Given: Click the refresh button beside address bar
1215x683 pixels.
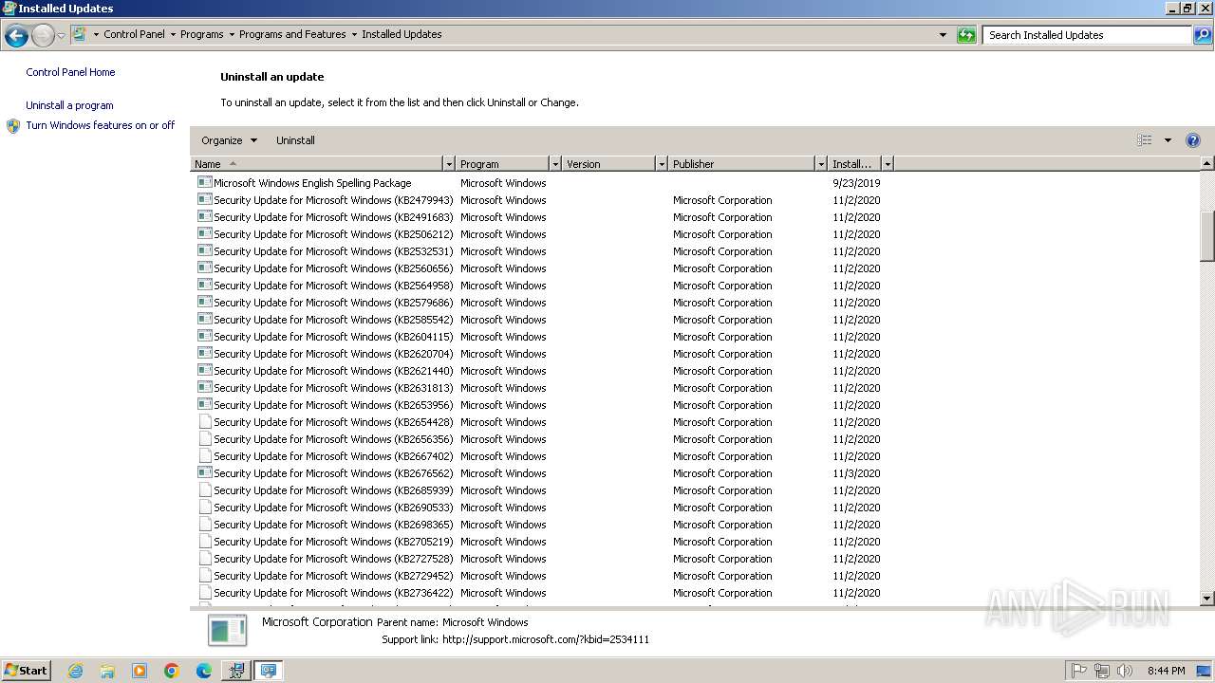Looking at the screenshot, I should [966, 35].
